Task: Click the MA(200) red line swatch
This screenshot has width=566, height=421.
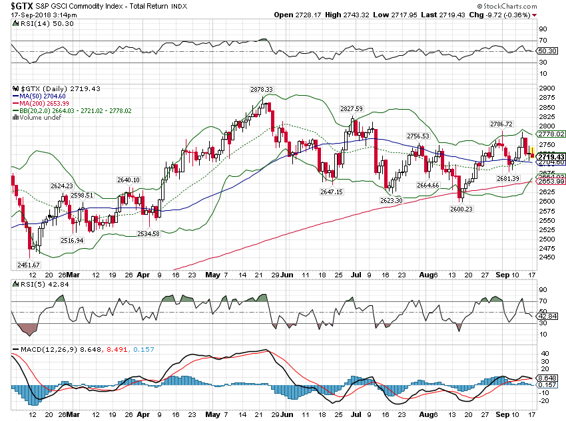Action: click(15, 104)
